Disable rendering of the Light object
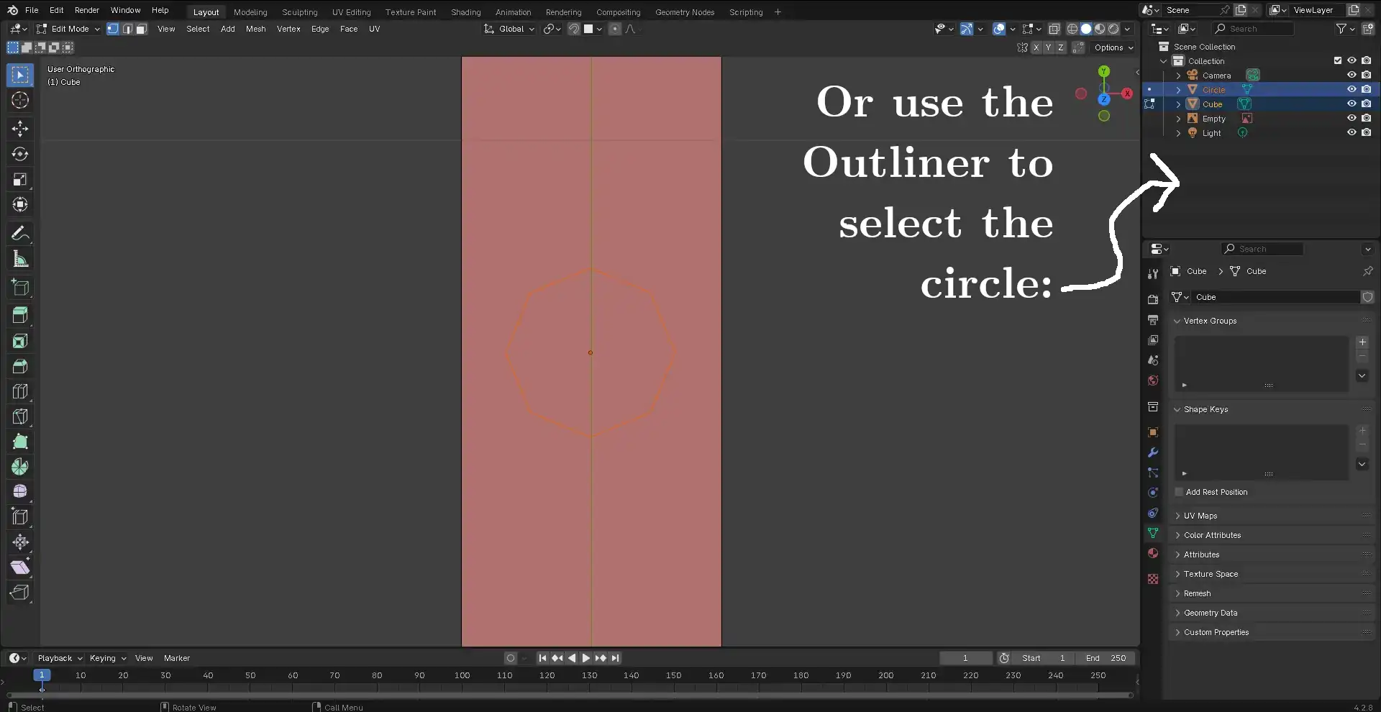The width and height of the screenshot is (1381, 712). (1366, 132)
